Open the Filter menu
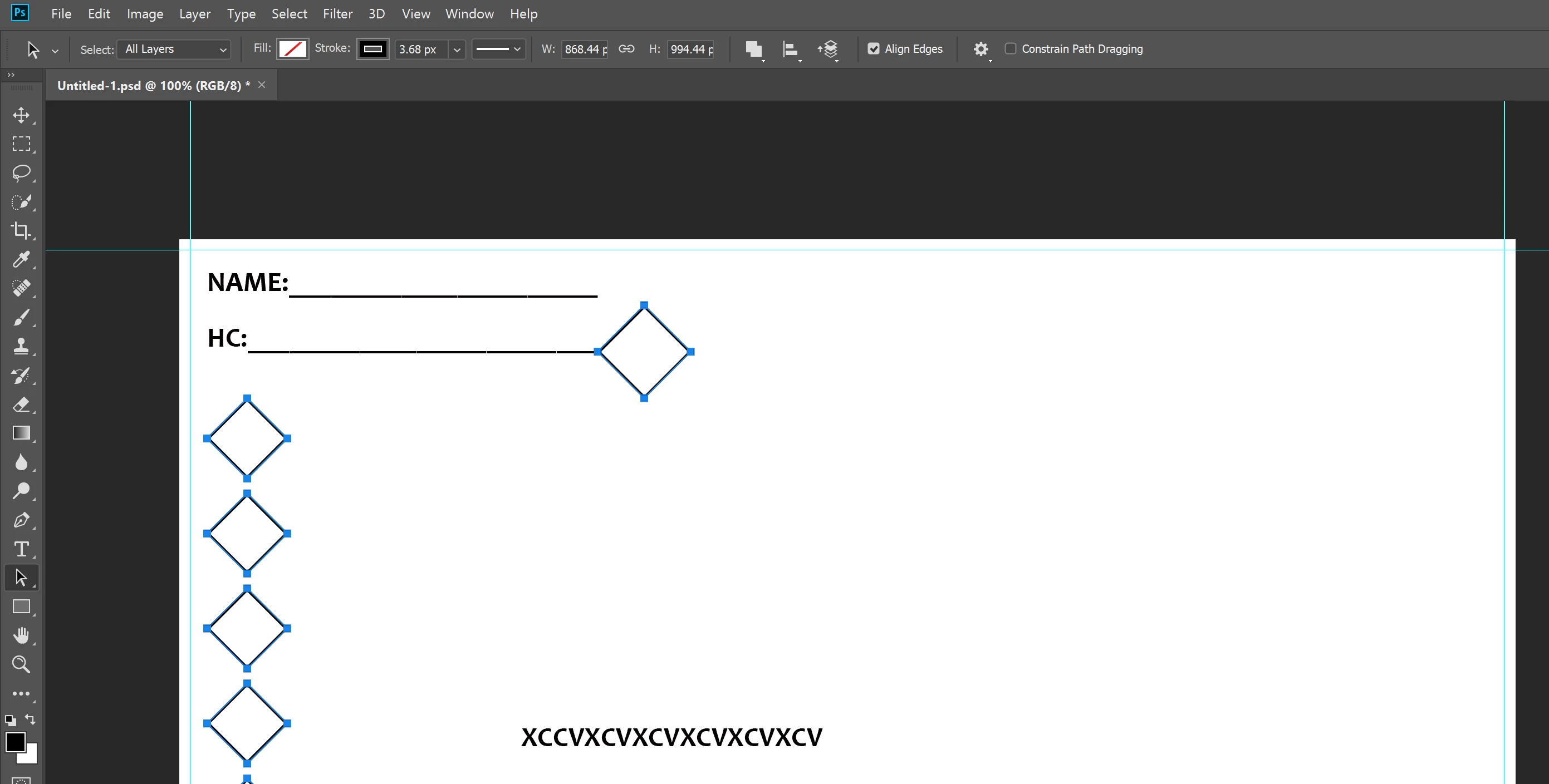This screenshot has height=784, width=1549. click(337, 14)
